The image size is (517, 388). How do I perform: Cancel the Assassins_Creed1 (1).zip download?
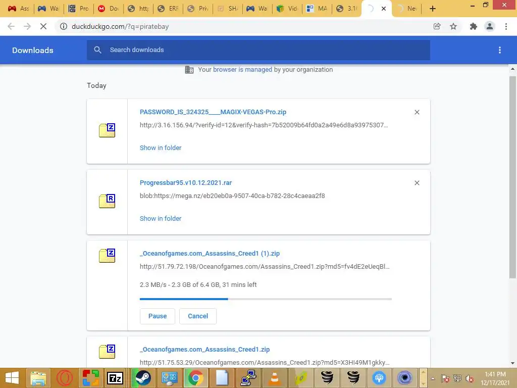point(198,316)
